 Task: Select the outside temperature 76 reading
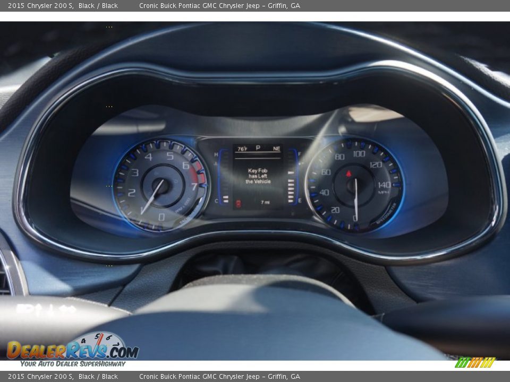(242, 147)
